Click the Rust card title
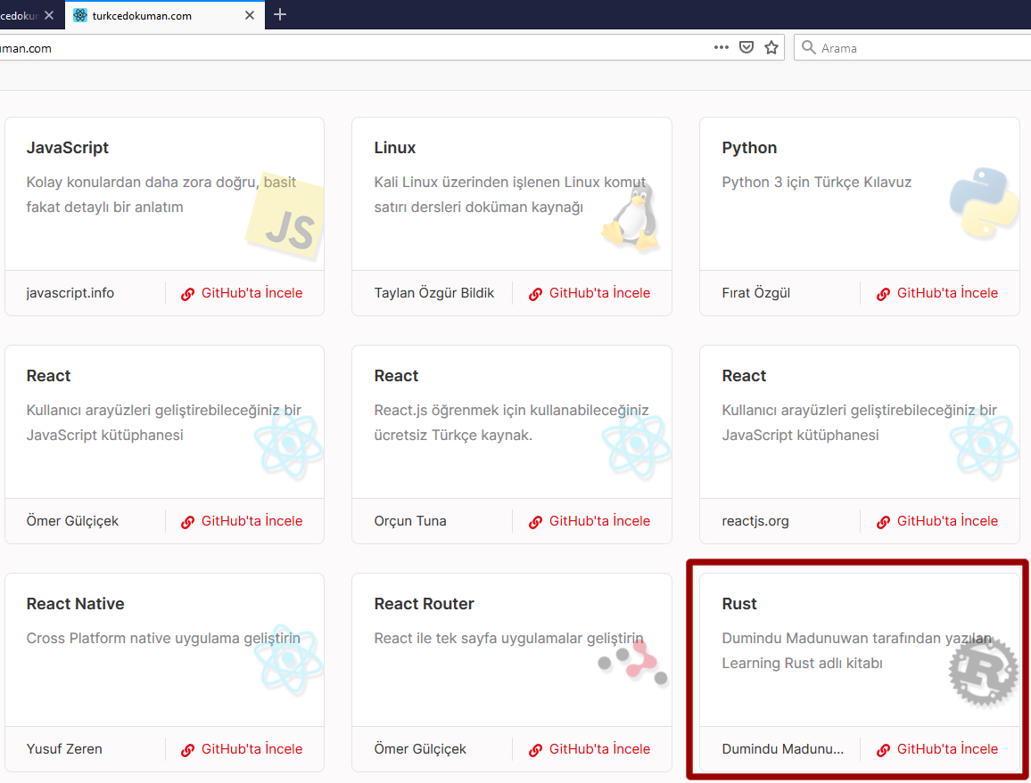Image resolution: width=1031 pixels, height=783 pixels. point(739,604)
